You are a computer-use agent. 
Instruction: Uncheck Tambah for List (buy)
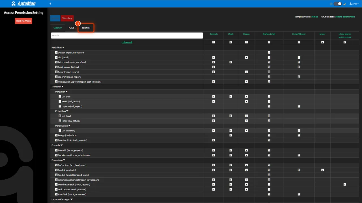pyautogui.click(x=214, y=116)
